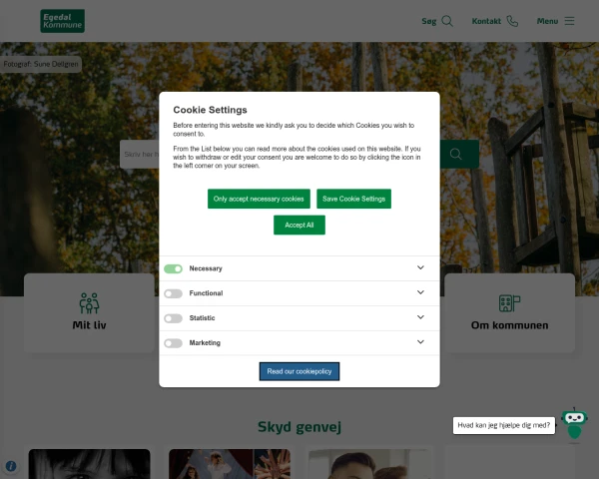Click Only accept necessary cookies button
This screenshot has width=599, height=479.
pyautogui.click(x=259, y=199)
